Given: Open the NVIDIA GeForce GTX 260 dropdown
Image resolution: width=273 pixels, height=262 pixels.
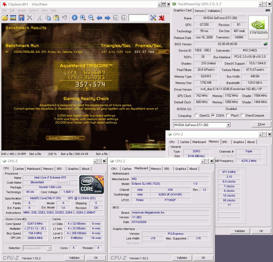Looking at the screenshot, I should coord(228,125).
